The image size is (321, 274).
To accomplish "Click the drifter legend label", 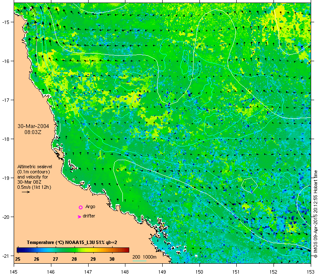I will coord(89,216).
